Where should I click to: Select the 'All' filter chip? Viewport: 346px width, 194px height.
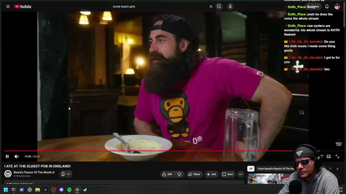(x=251, y=169)
